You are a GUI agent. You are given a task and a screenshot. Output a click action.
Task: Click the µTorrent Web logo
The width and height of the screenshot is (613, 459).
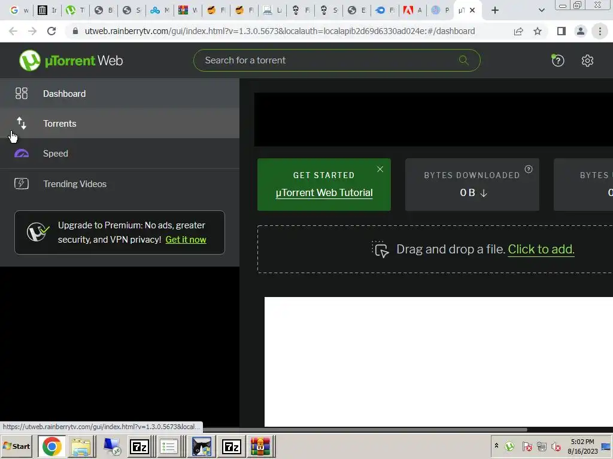click(71, 60)
